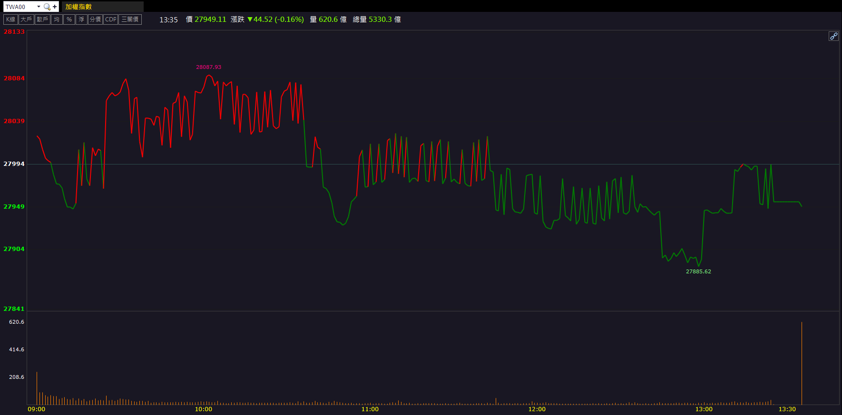Click the 27885.62 low price label
This screenshot has height=415, width=842.
pos(698,271)
